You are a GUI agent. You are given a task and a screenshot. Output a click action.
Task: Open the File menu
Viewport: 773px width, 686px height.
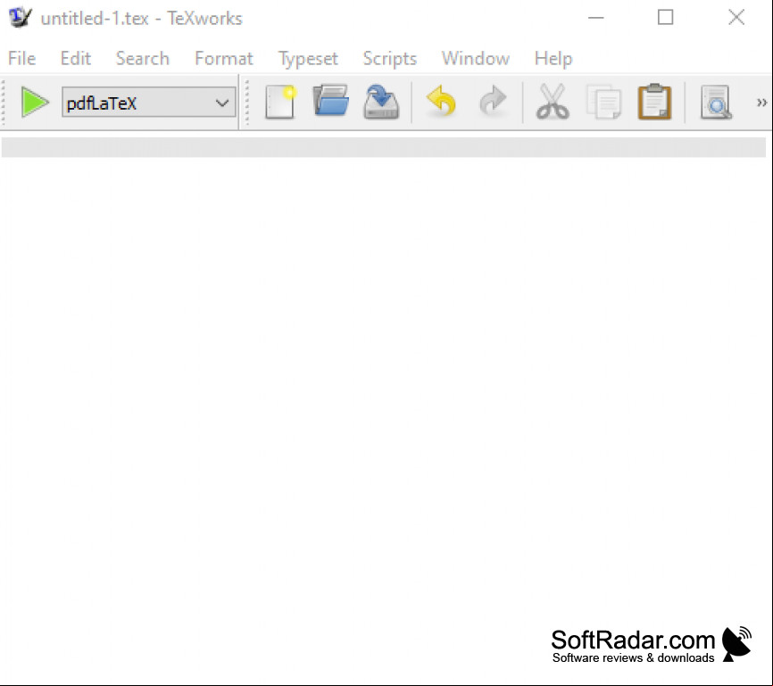point(21,59)
